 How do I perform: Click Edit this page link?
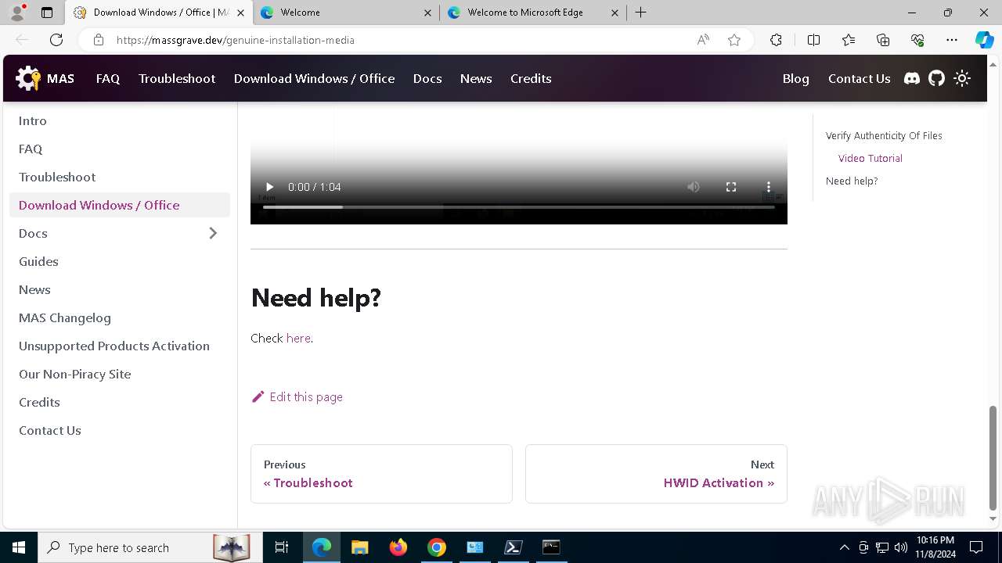tap(297, 396)
